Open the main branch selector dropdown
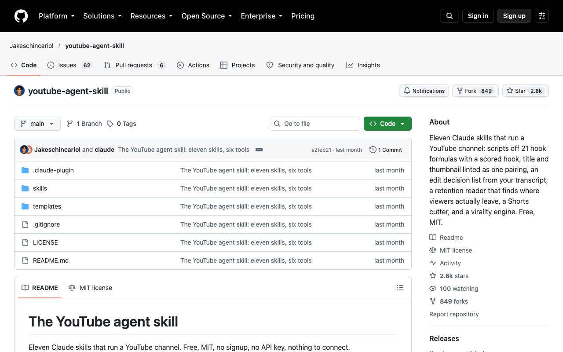Viewport: 563px width, 352px height. [37, 124]
